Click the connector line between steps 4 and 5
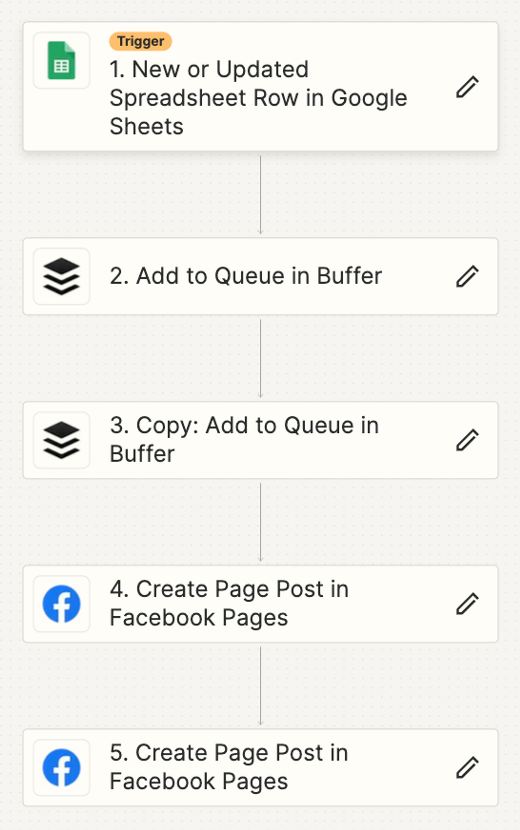This screenshot has width=520, height=830. pos(260,686)
